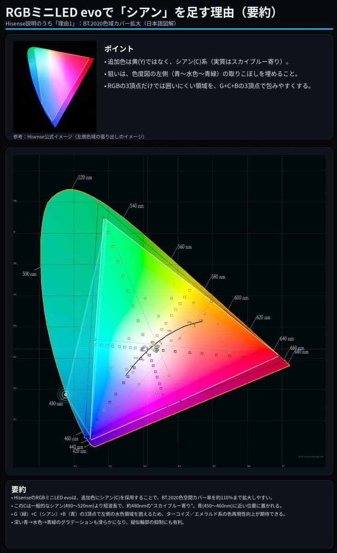Click the "520 nm" wavelength label
This screenshot has height=553, width=337.
coord(85,177)
